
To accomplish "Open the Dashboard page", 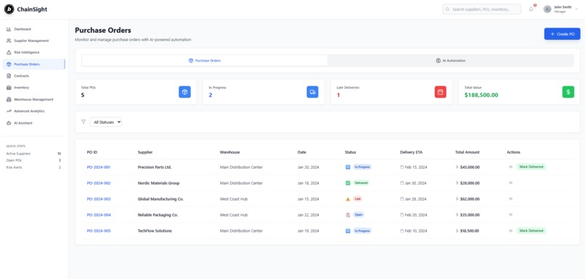I will 33,29.
